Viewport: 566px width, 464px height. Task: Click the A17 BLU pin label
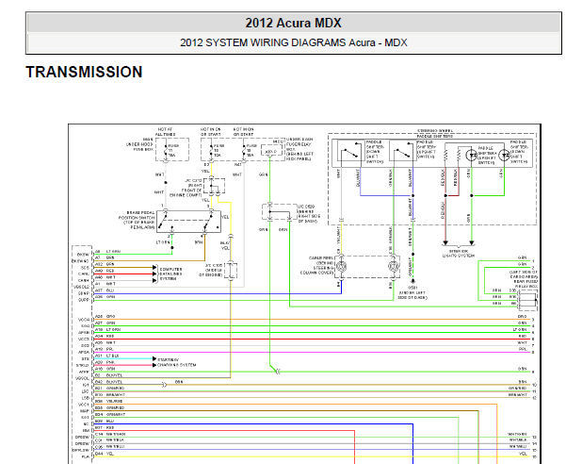click(105, 290)
